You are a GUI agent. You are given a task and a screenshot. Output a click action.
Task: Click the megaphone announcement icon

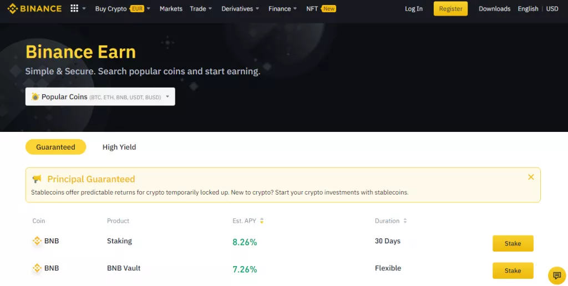coord(37,179)
